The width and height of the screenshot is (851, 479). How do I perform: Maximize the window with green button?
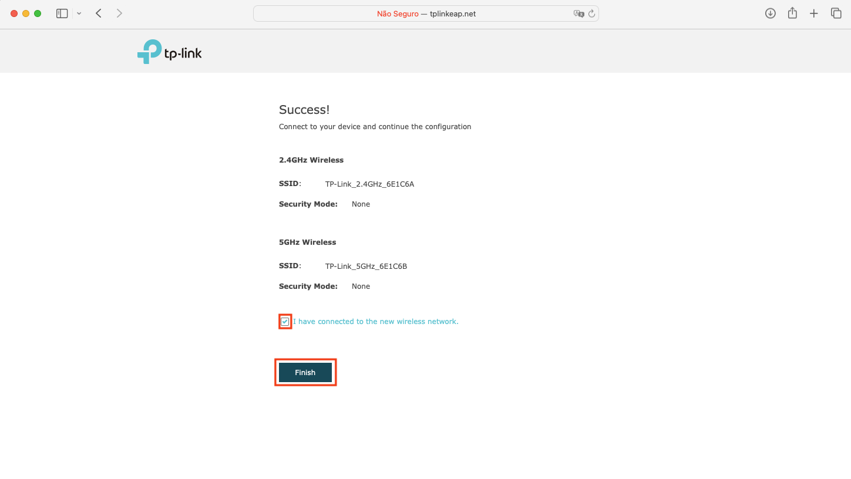point(38,14)
